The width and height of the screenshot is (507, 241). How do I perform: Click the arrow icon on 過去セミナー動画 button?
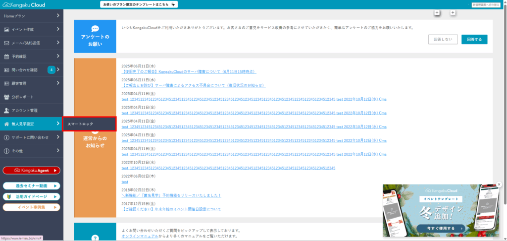tap(55, 186)
